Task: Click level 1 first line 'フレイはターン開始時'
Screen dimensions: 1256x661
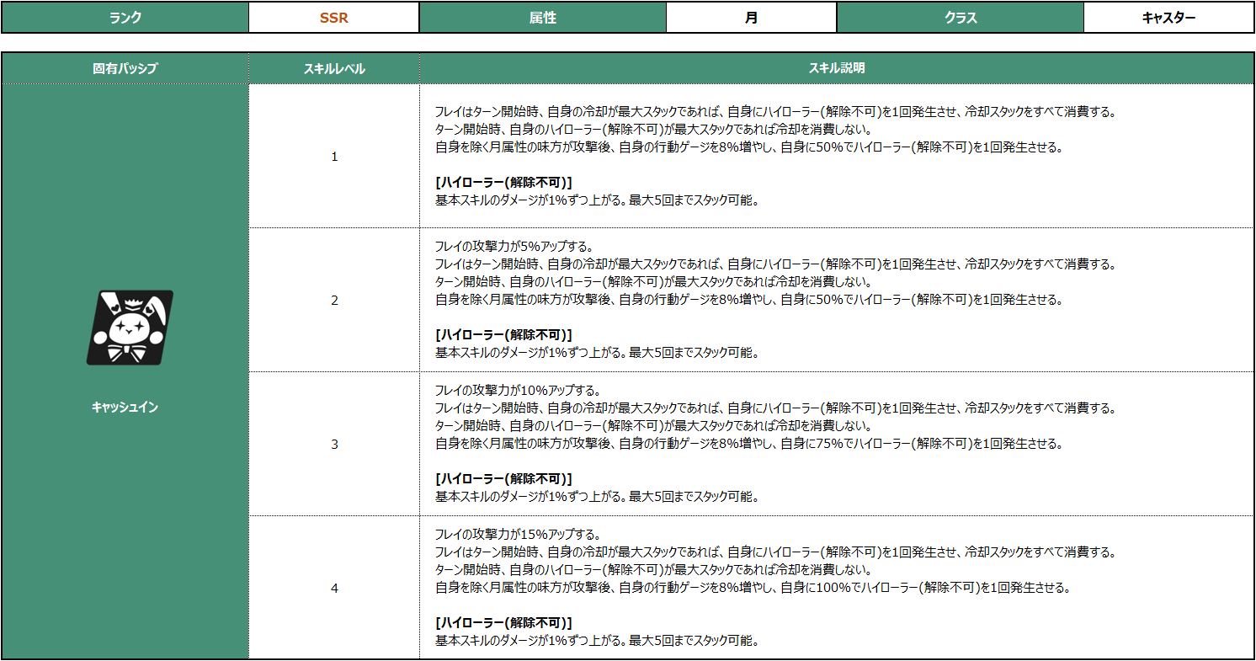Action: pyautogui.click(x=775, y=112)
